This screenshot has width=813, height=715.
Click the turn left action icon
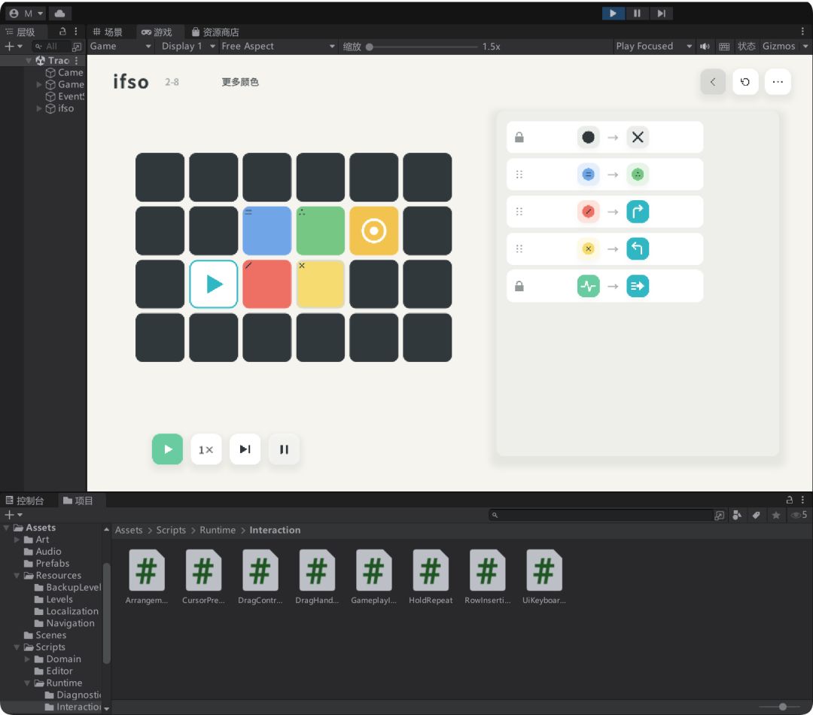(x=638, y=249)
